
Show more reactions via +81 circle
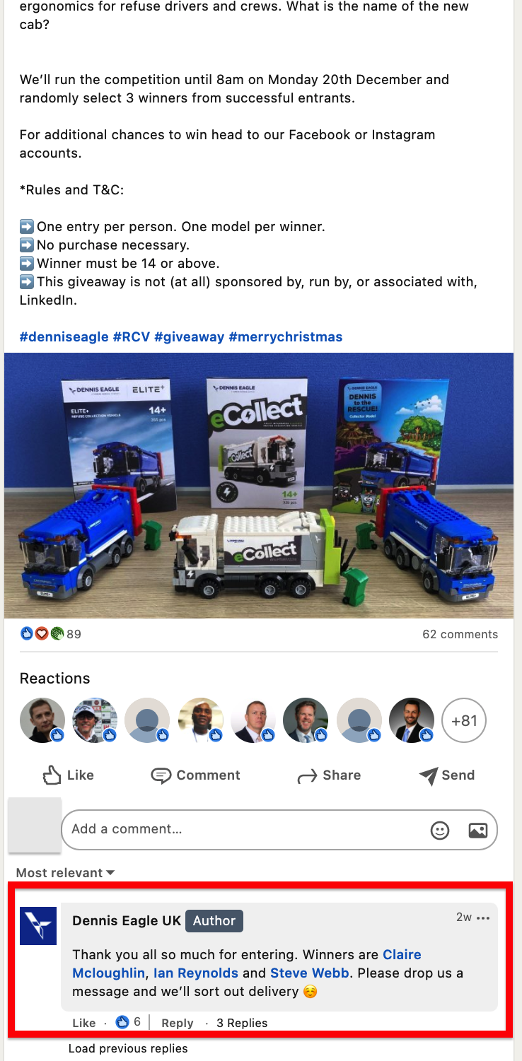[x=464, y=721]
